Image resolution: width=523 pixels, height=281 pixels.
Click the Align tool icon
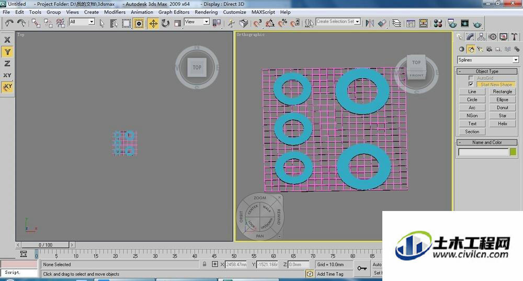[x=382, y=23]
